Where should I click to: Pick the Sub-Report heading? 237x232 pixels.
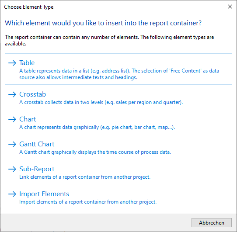(37, 169)
